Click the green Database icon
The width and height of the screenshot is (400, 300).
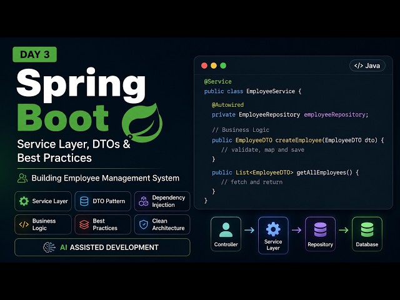pyautogui.click(x=367, y=229)
